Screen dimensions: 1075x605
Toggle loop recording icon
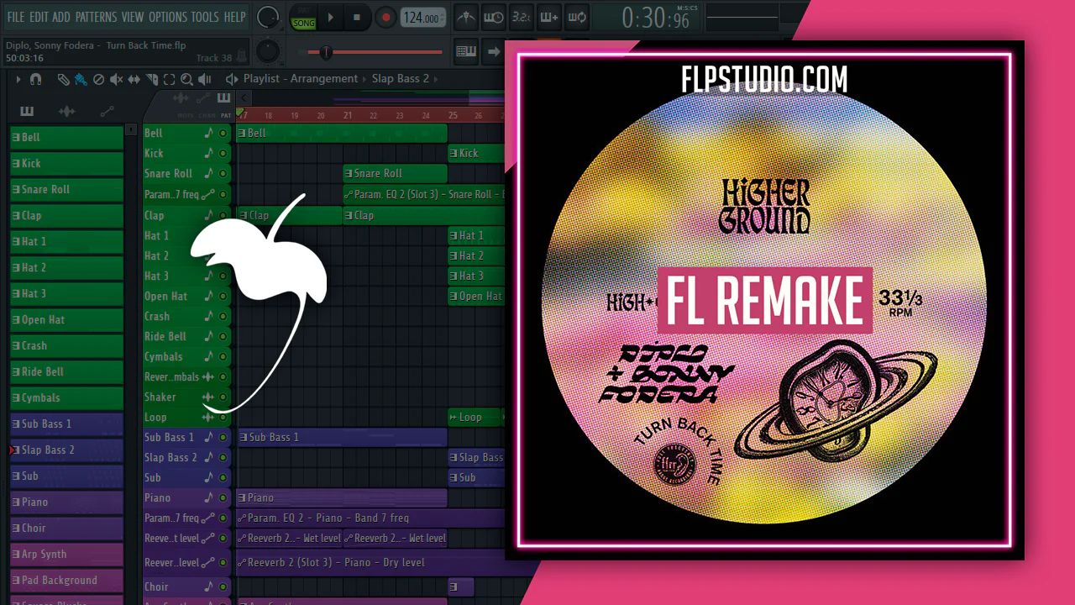pyautogui.click(x=576, y=17)
